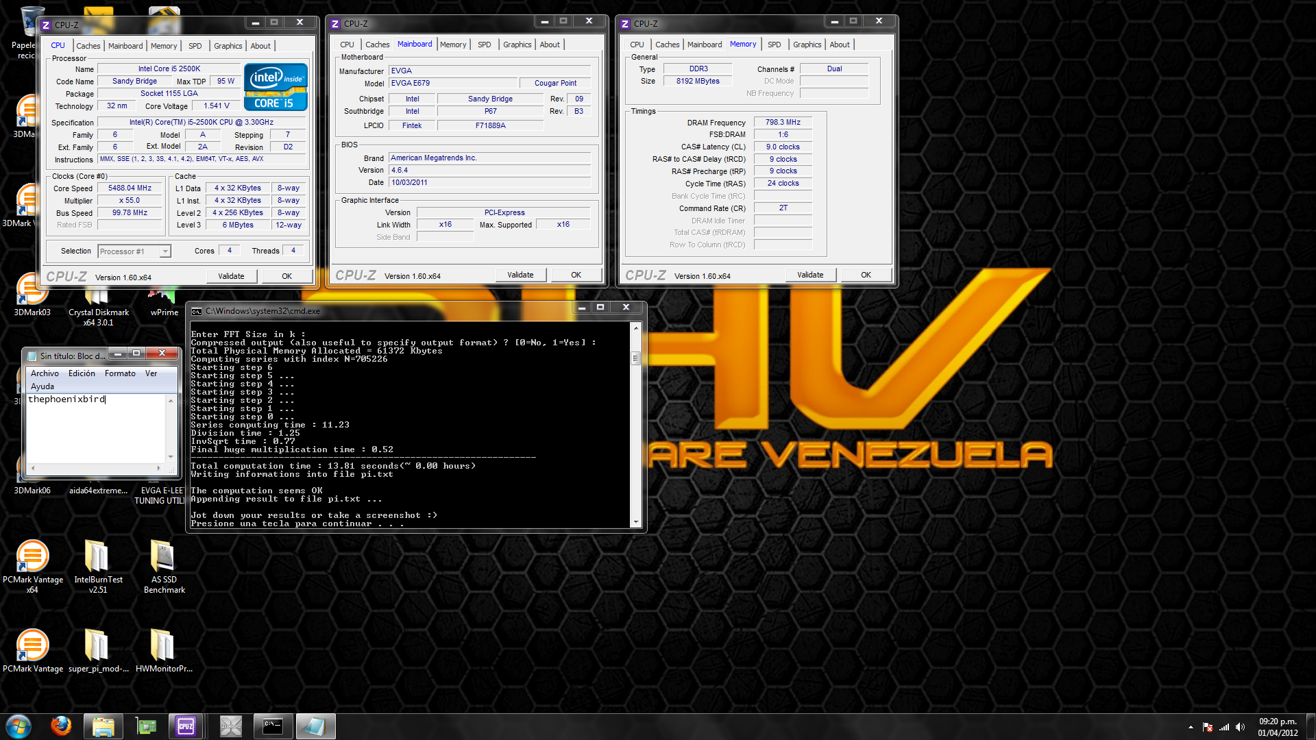Open the bottom PCMark Vantage shortcut
This screenshot has width=1316, height=740.
32,651
